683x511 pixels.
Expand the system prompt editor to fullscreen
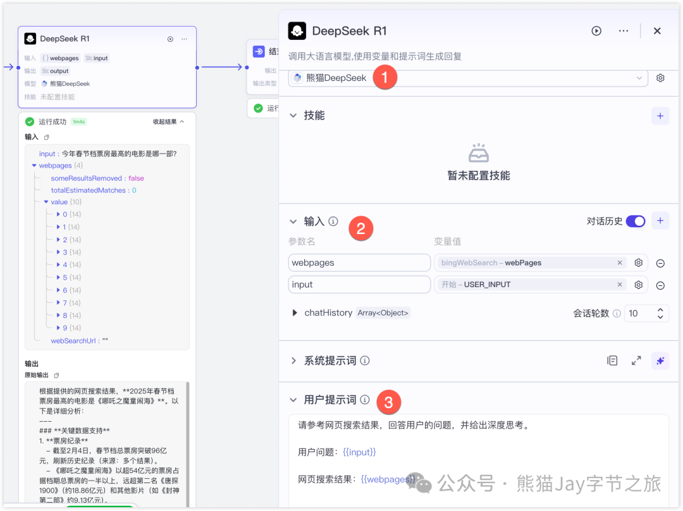pos(636,360)
